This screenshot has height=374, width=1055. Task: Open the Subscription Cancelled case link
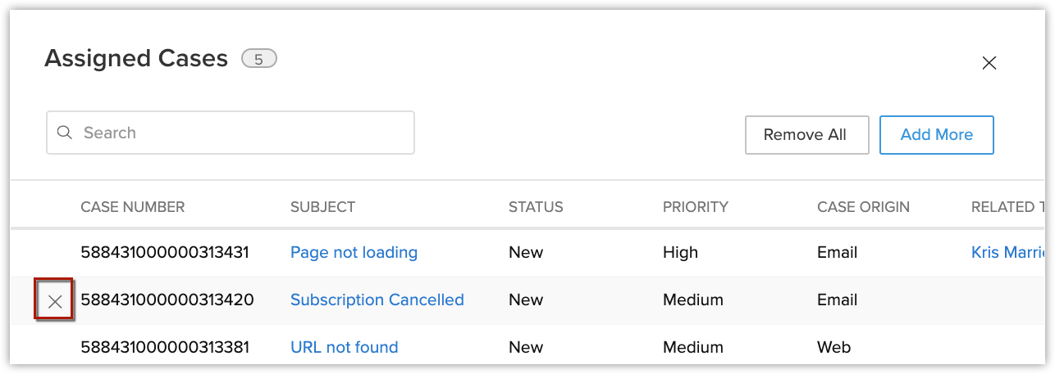tap(377, 300)
